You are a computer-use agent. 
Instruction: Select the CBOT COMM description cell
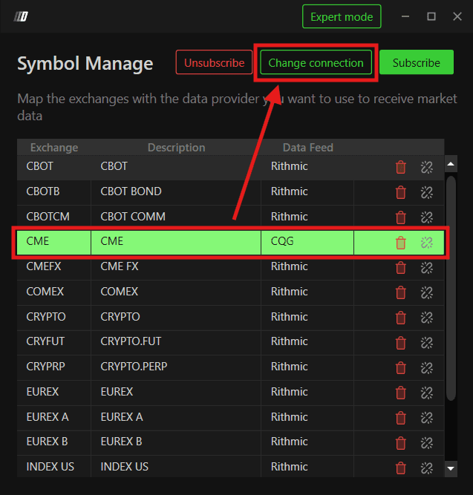(x=176, y=217)
